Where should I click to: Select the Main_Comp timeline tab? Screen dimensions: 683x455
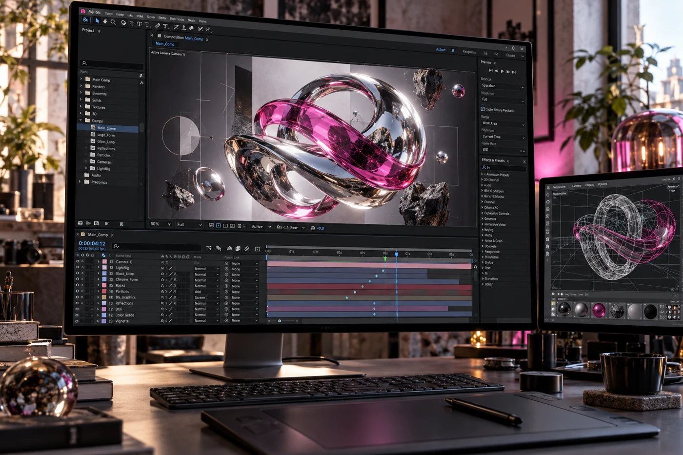(x=98, y=235)
